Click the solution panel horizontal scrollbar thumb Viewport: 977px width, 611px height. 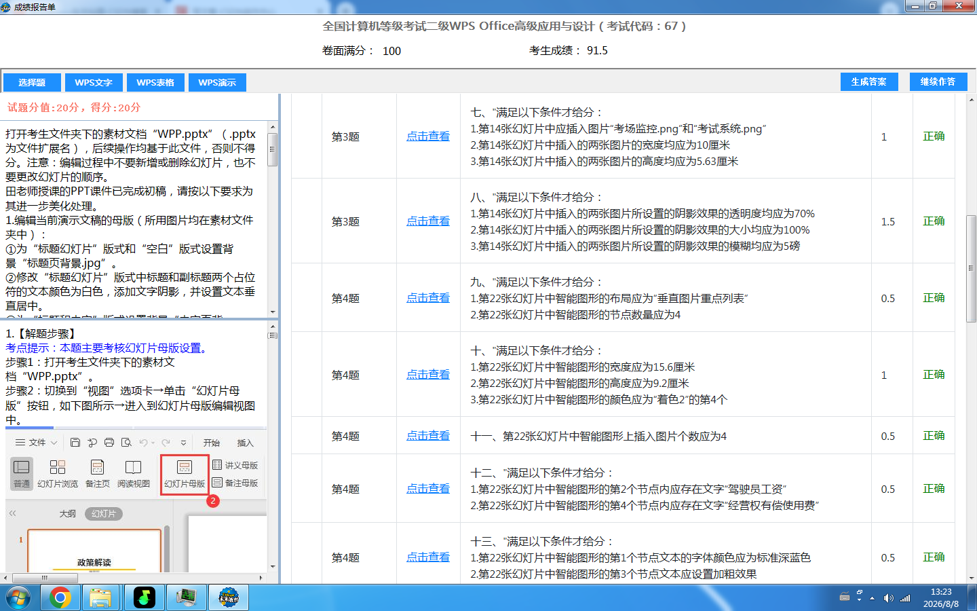(x=44, y=578)
